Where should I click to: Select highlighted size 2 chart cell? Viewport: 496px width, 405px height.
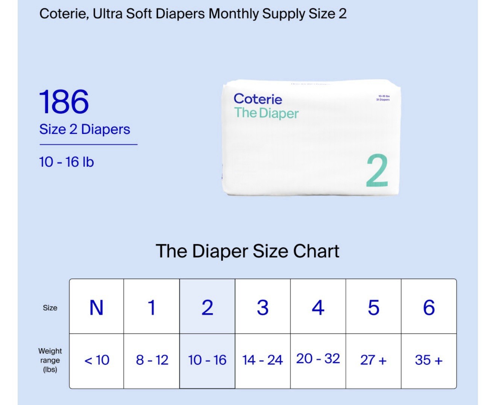[207, 307]
